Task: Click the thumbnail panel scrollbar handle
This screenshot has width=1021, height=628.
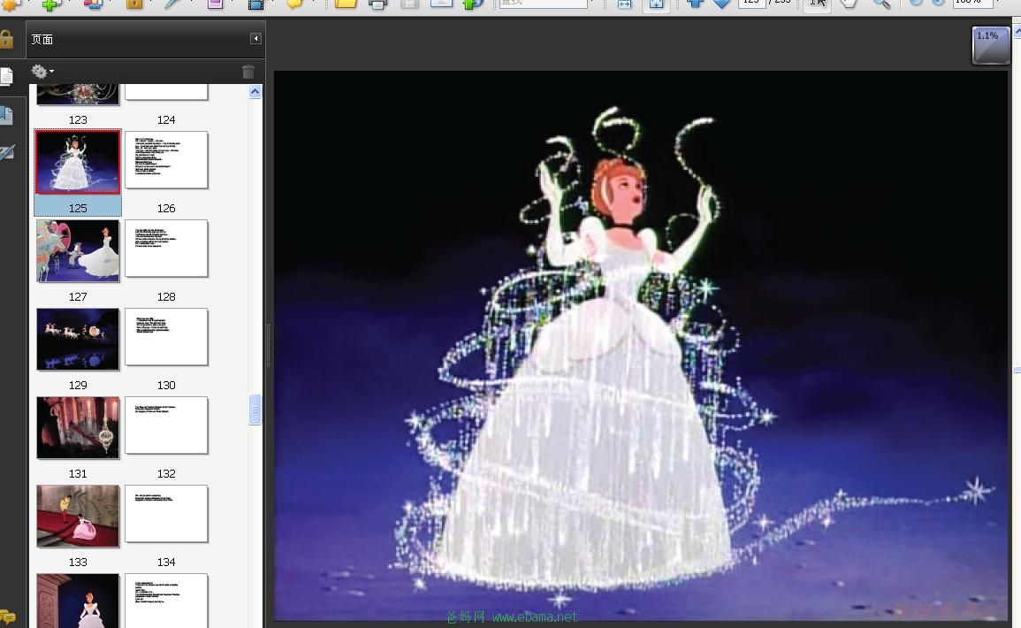Action: click(x=255, y=410)
